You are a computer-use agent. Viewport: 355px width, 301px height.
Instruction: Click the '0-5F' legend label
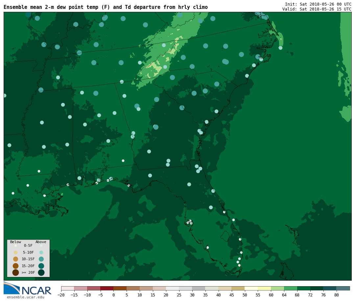[x=28, y=245]
